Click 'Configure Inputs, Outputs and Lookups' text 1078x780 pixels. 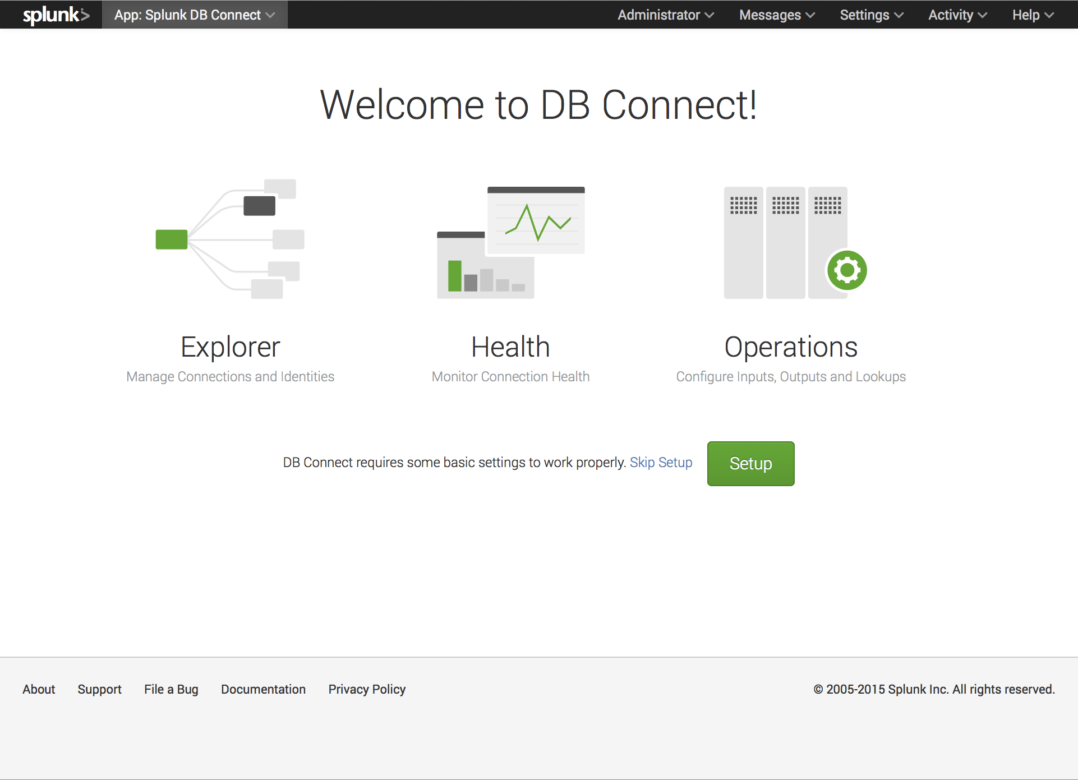791,376
